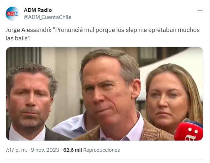Image resolution: width=210 pixels, height=163 pixels.
Task: Open the three-dot more options menu
Action: click(x=200, y=10)
